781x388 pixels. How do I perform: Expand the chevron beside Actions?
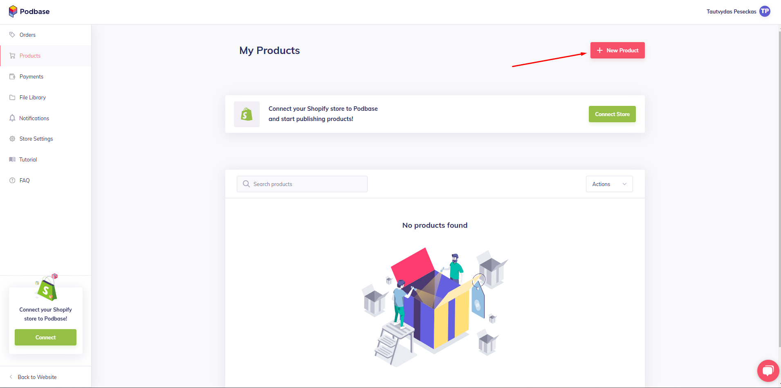[624, 184]
